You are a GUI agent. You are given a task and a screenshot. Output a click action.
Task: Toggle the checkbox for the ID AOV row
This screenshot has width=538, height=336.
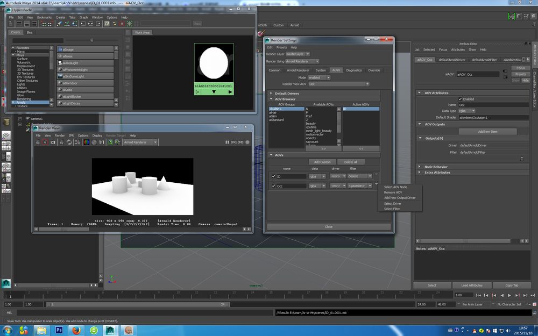(x=273, y=176)
